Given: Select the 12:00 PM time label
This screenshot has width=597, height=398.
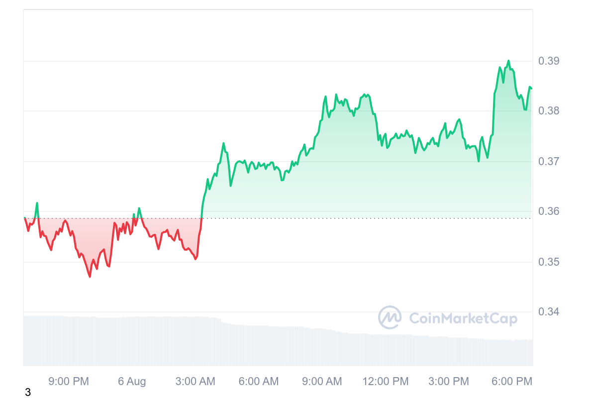Looking at the screenshot, I should (x=386, y=382).
